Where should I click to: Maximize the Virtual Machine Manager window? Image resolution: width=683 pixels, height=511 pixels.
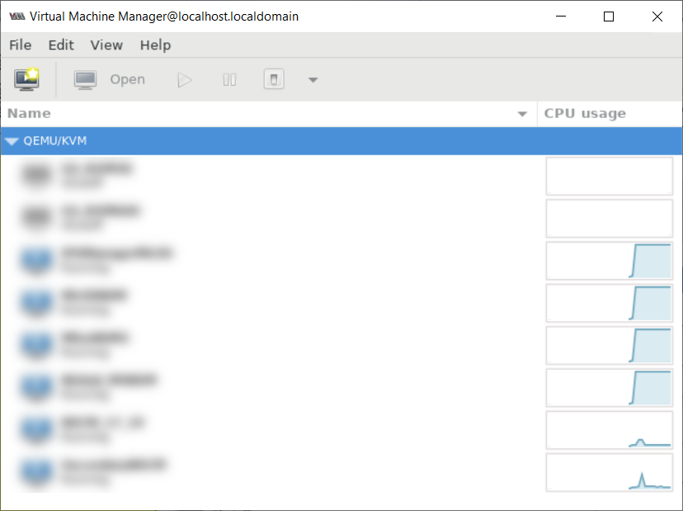point(609,17)
